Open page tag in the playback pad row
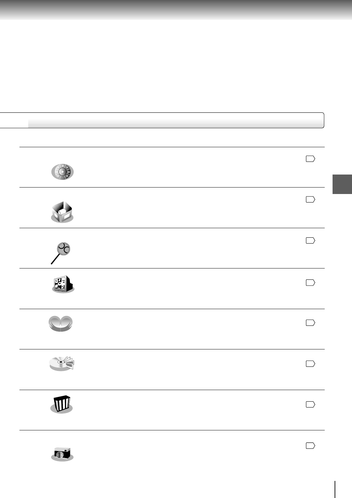The height and width of the screenshot is (498, 352). click(x=310, y=158)
